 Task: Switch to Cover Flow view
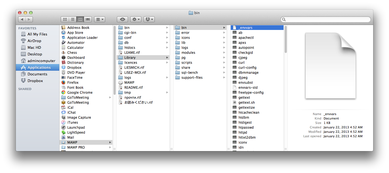[x=88, y=19]
